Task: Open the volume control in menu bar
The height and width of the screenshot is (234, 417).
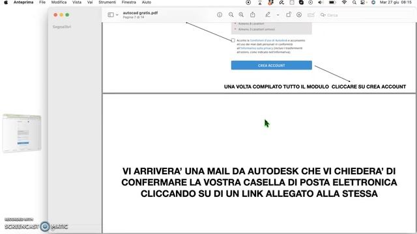Action: click(x=321, y=3)
